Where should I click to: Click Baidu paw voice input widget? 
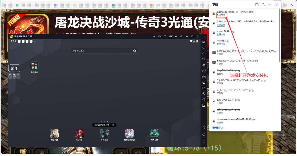[x=12, y=68]
